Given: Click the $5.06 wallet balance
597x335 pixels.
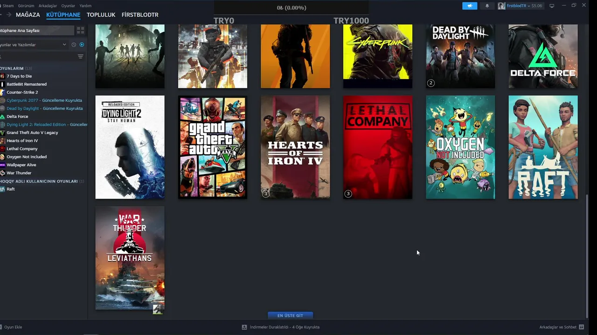Looking at the screenshot, I should click(x=537, y=6).
